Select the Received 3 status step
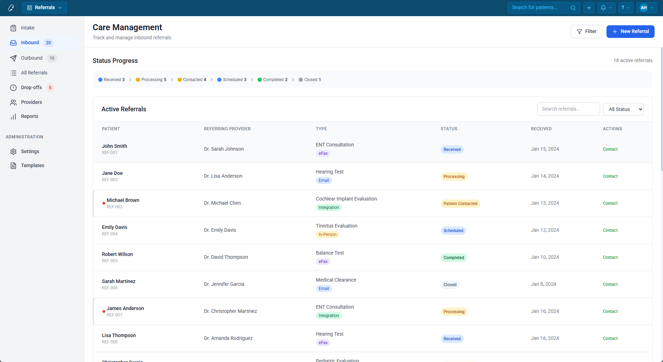663x362 pixels. pyautogui.click(x=112, y=80)
